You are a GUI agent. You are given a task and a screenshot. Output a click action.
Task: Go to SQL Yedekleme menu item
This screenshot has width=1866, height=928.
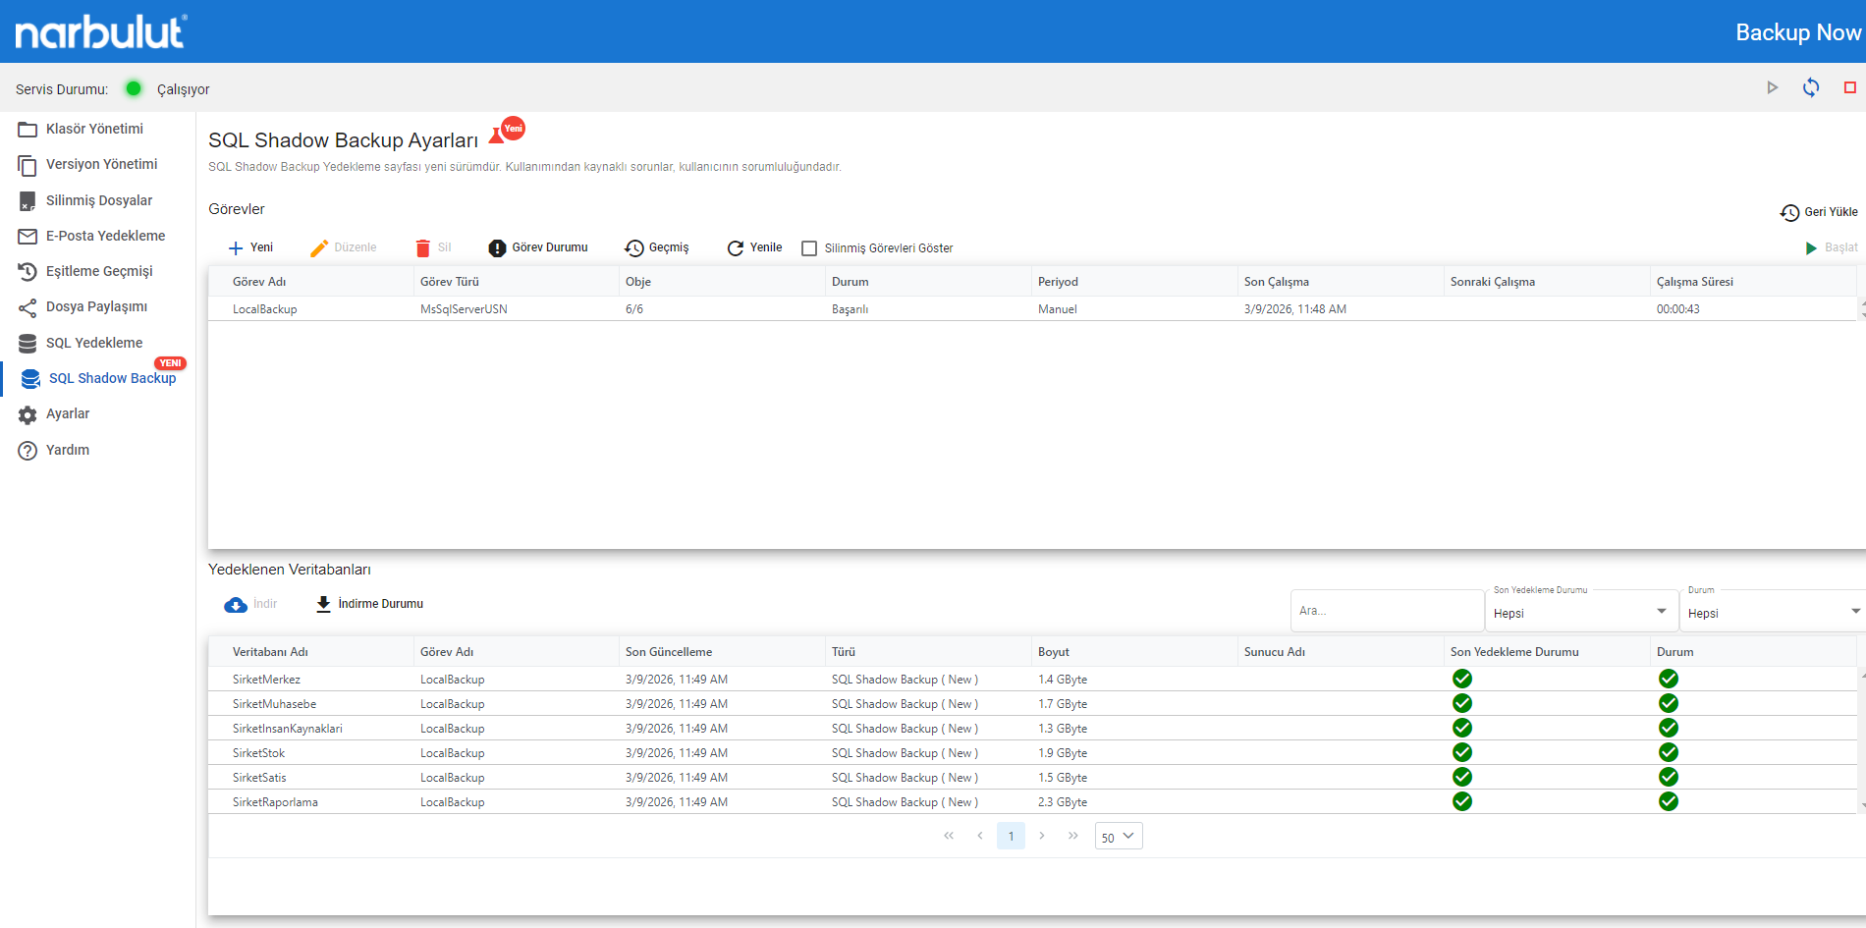point(94,343)
